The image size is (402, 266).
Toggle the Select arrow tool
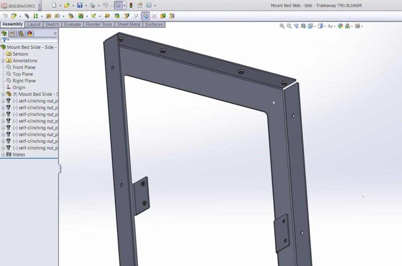pyautogui.click(x=119, y=6)
